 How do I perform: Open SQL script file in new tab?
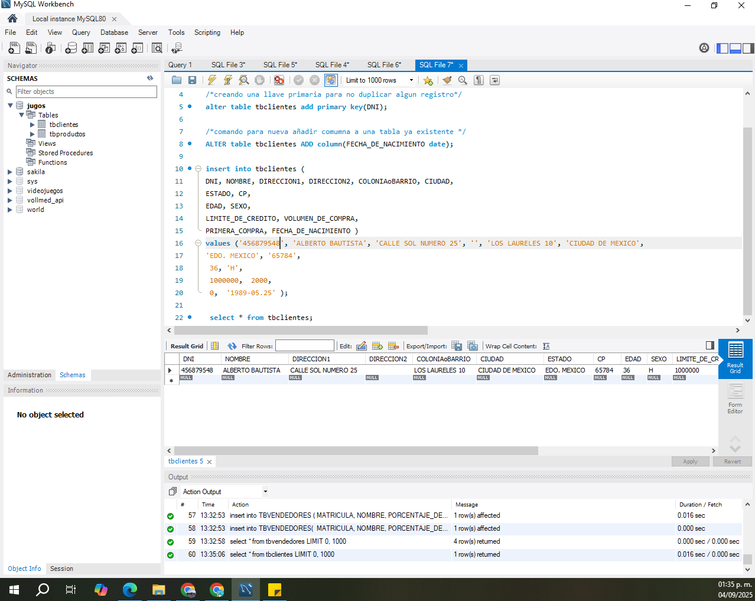pyautogui.click(x=31, y=48)
